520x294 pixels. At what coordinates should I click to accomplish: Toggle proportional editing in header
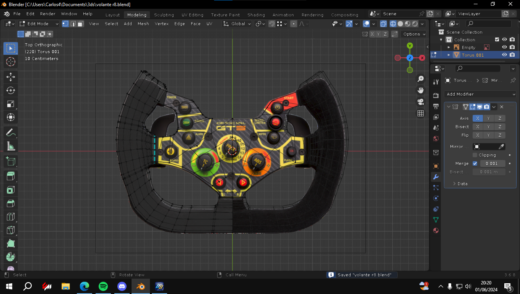294,24
